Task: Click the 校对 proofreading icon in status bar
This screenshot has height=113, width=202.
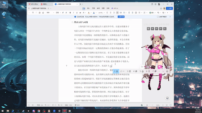Action: pos(76,105)
